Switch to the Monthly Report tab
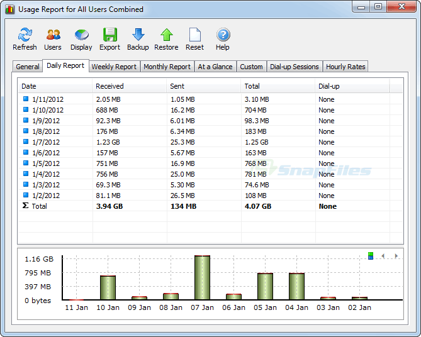Viewport: 421px width, 337px height. 167,67
